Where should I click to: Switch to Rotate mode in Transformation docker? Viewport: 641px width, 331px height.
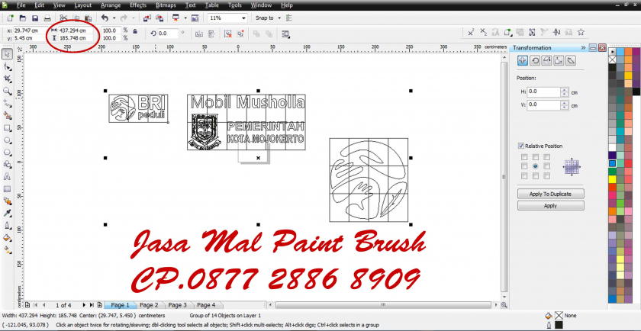coord(533,61)
